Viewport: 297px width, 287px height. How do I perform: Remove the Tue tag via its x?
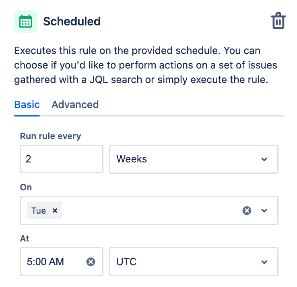tap(55, 210)
